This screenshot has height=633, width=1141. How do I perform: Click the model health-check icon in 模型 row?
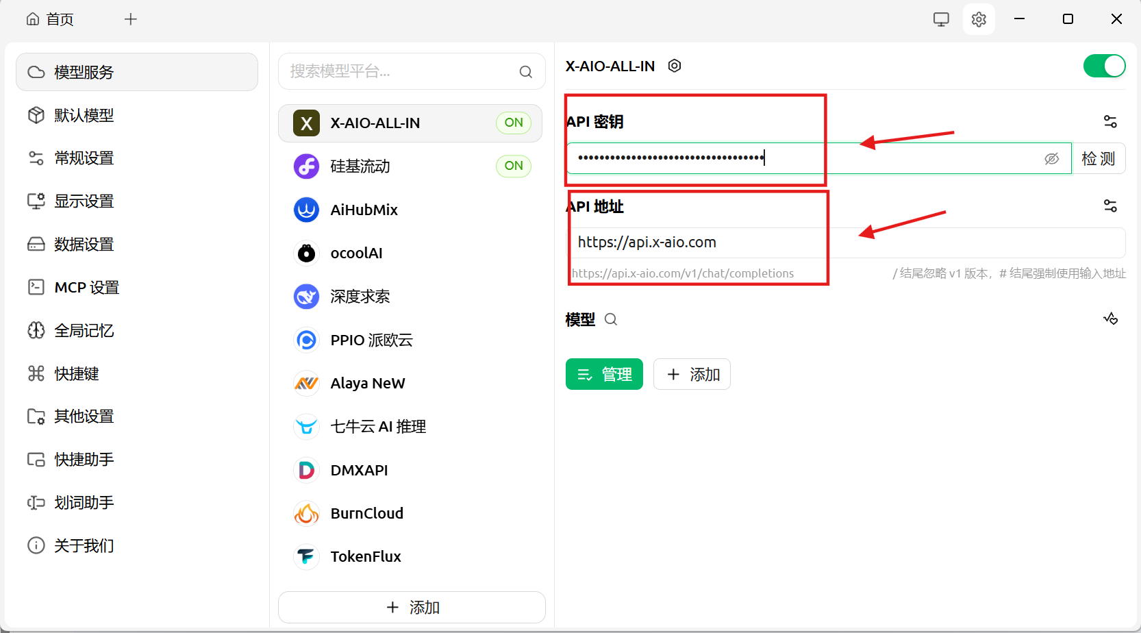(1110, 319)
